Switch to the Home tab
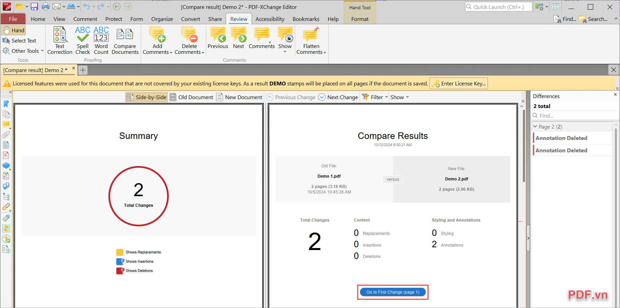 click(38, 19)
